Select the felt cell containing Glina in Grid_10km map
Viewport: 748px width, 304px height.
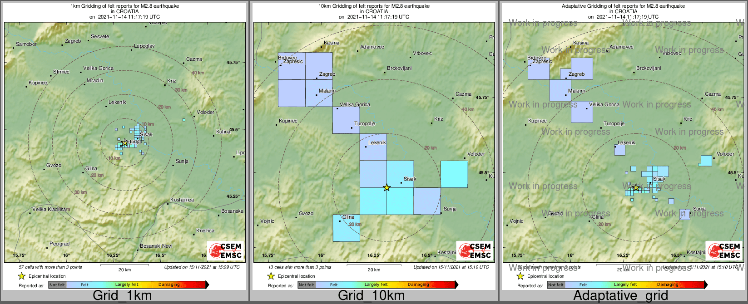pyautogui.click(x=346, y=228)
